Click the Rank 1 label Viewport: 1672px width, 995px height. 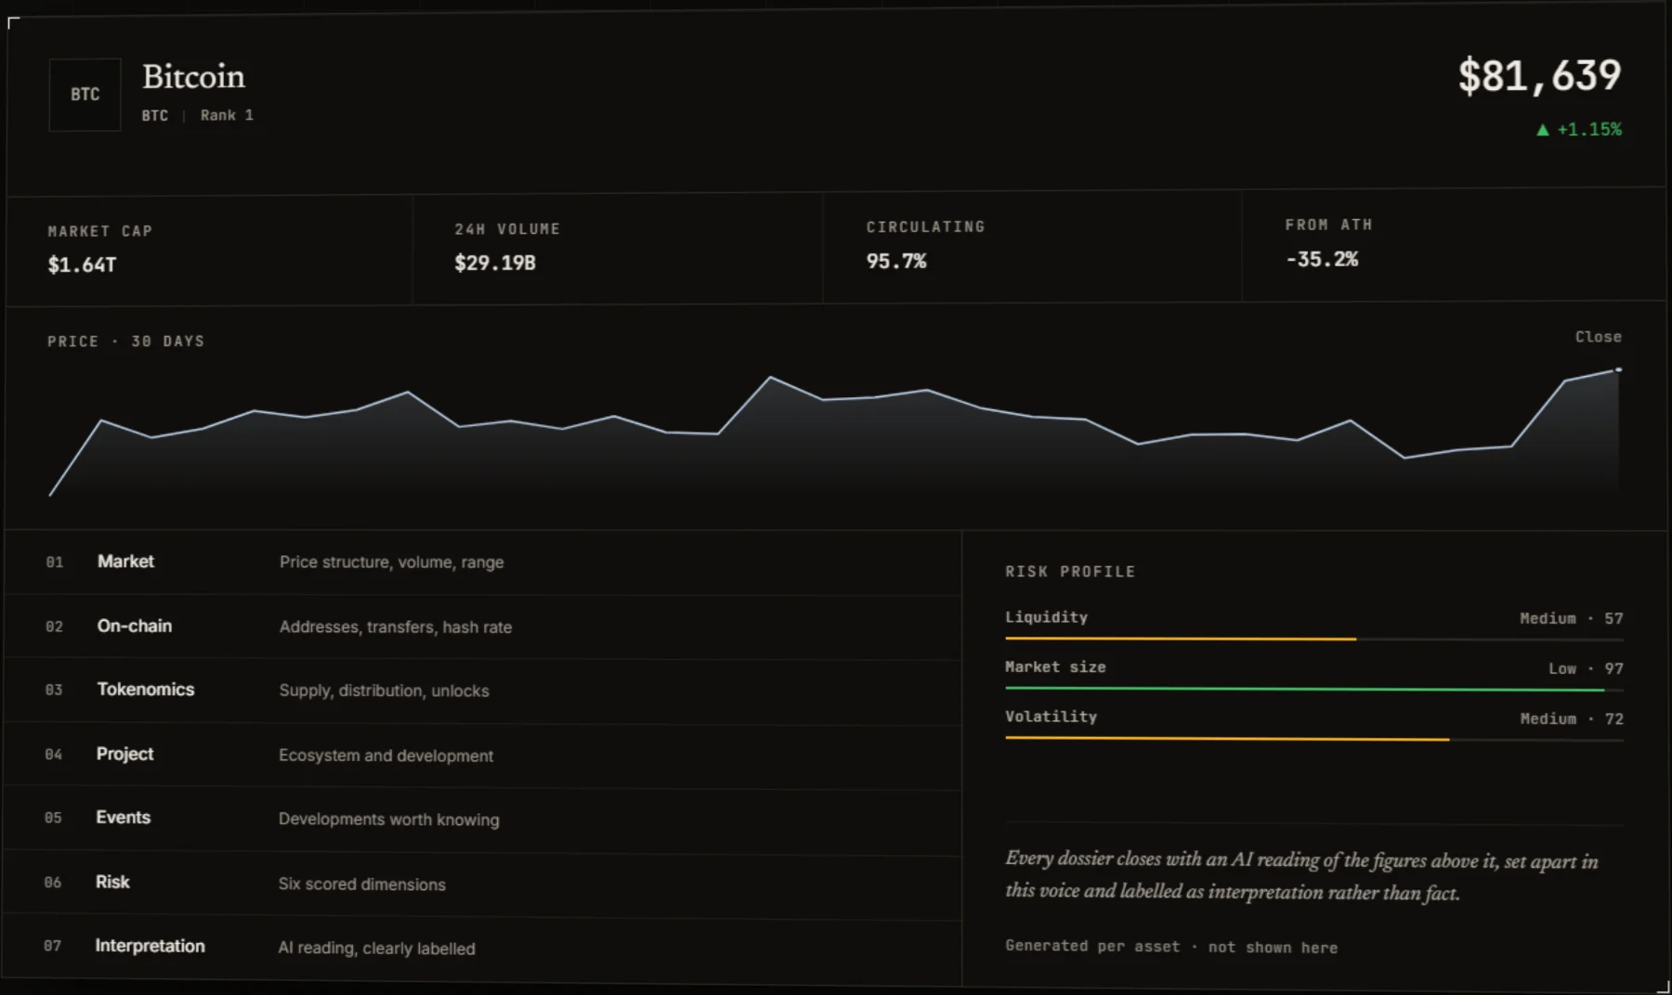click(x=227, y=115)
